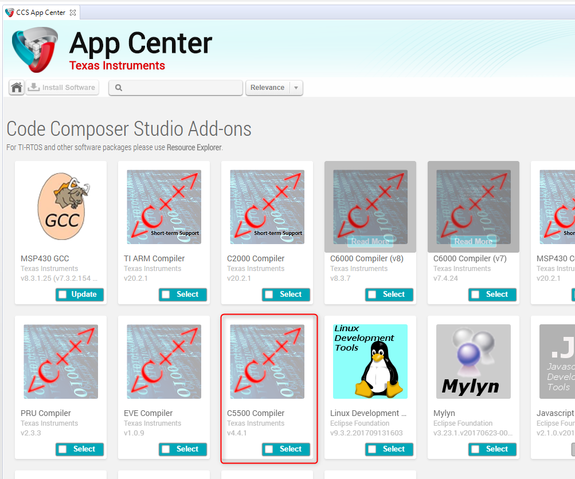Select the CCS App Center tab
Screen dimensions: 575x479
click(x=40, y=13)
